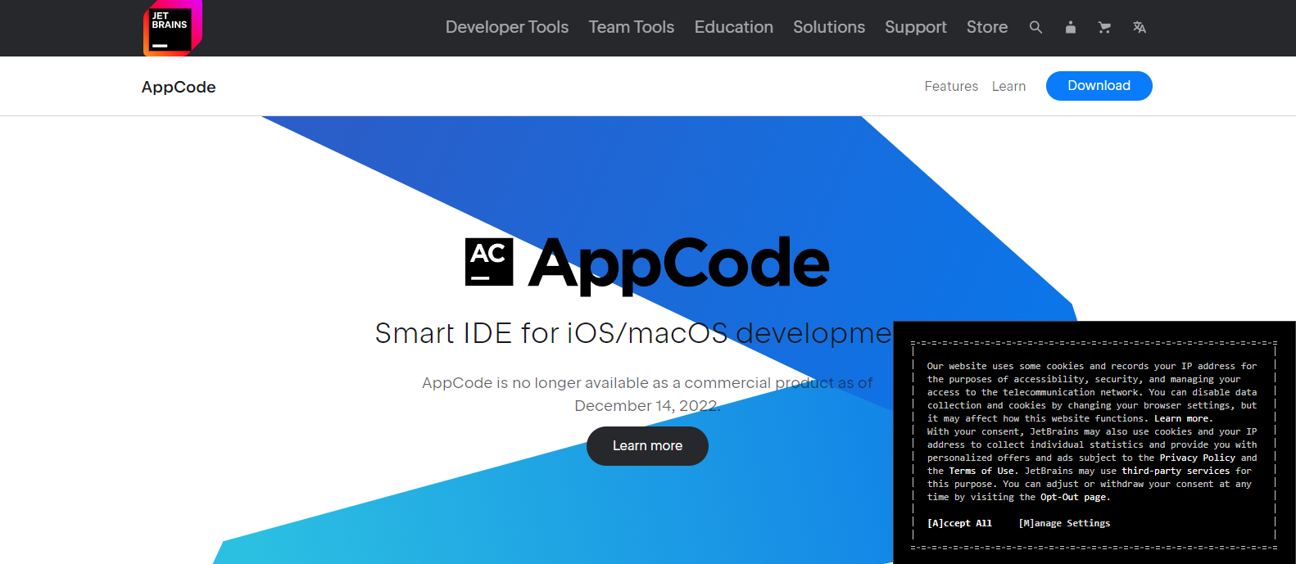Open the shopping cart icon
The image size is (1296, 564).
(x=1104, y=27)
